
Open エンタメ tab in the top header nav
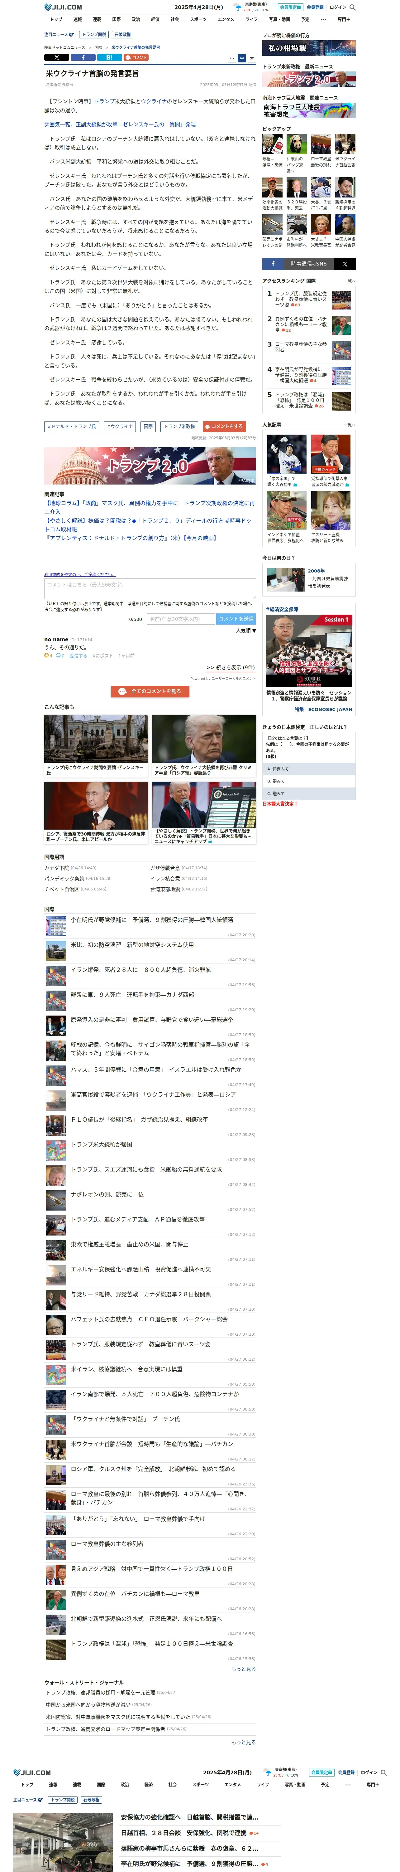pyautogui.click(x=226, y=20)
